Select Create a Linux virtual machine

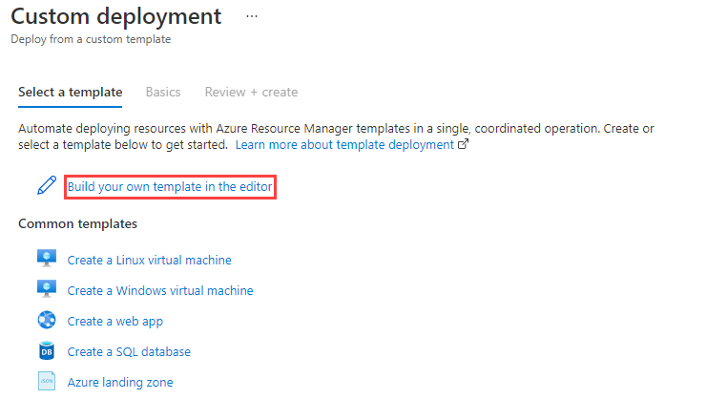pos(149,260)
